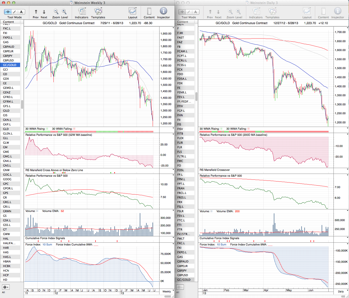This screenshot has height=298, width=349.
Task: Toggle the Content sidebar in Weekly window
Action: [x=149, y=11]
